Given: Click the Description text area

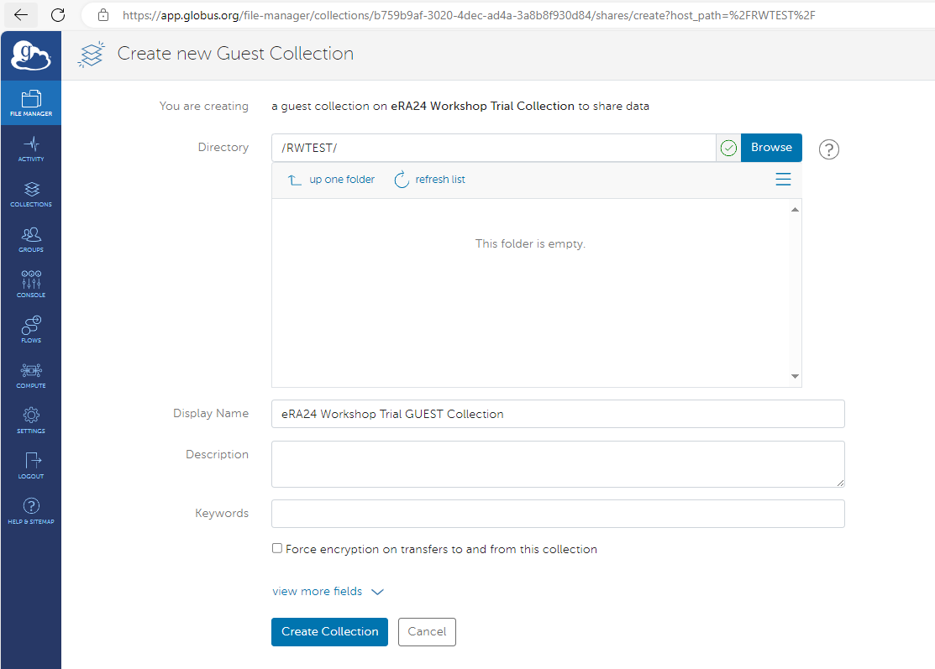Looking at the screenshot, I should 558,464.
